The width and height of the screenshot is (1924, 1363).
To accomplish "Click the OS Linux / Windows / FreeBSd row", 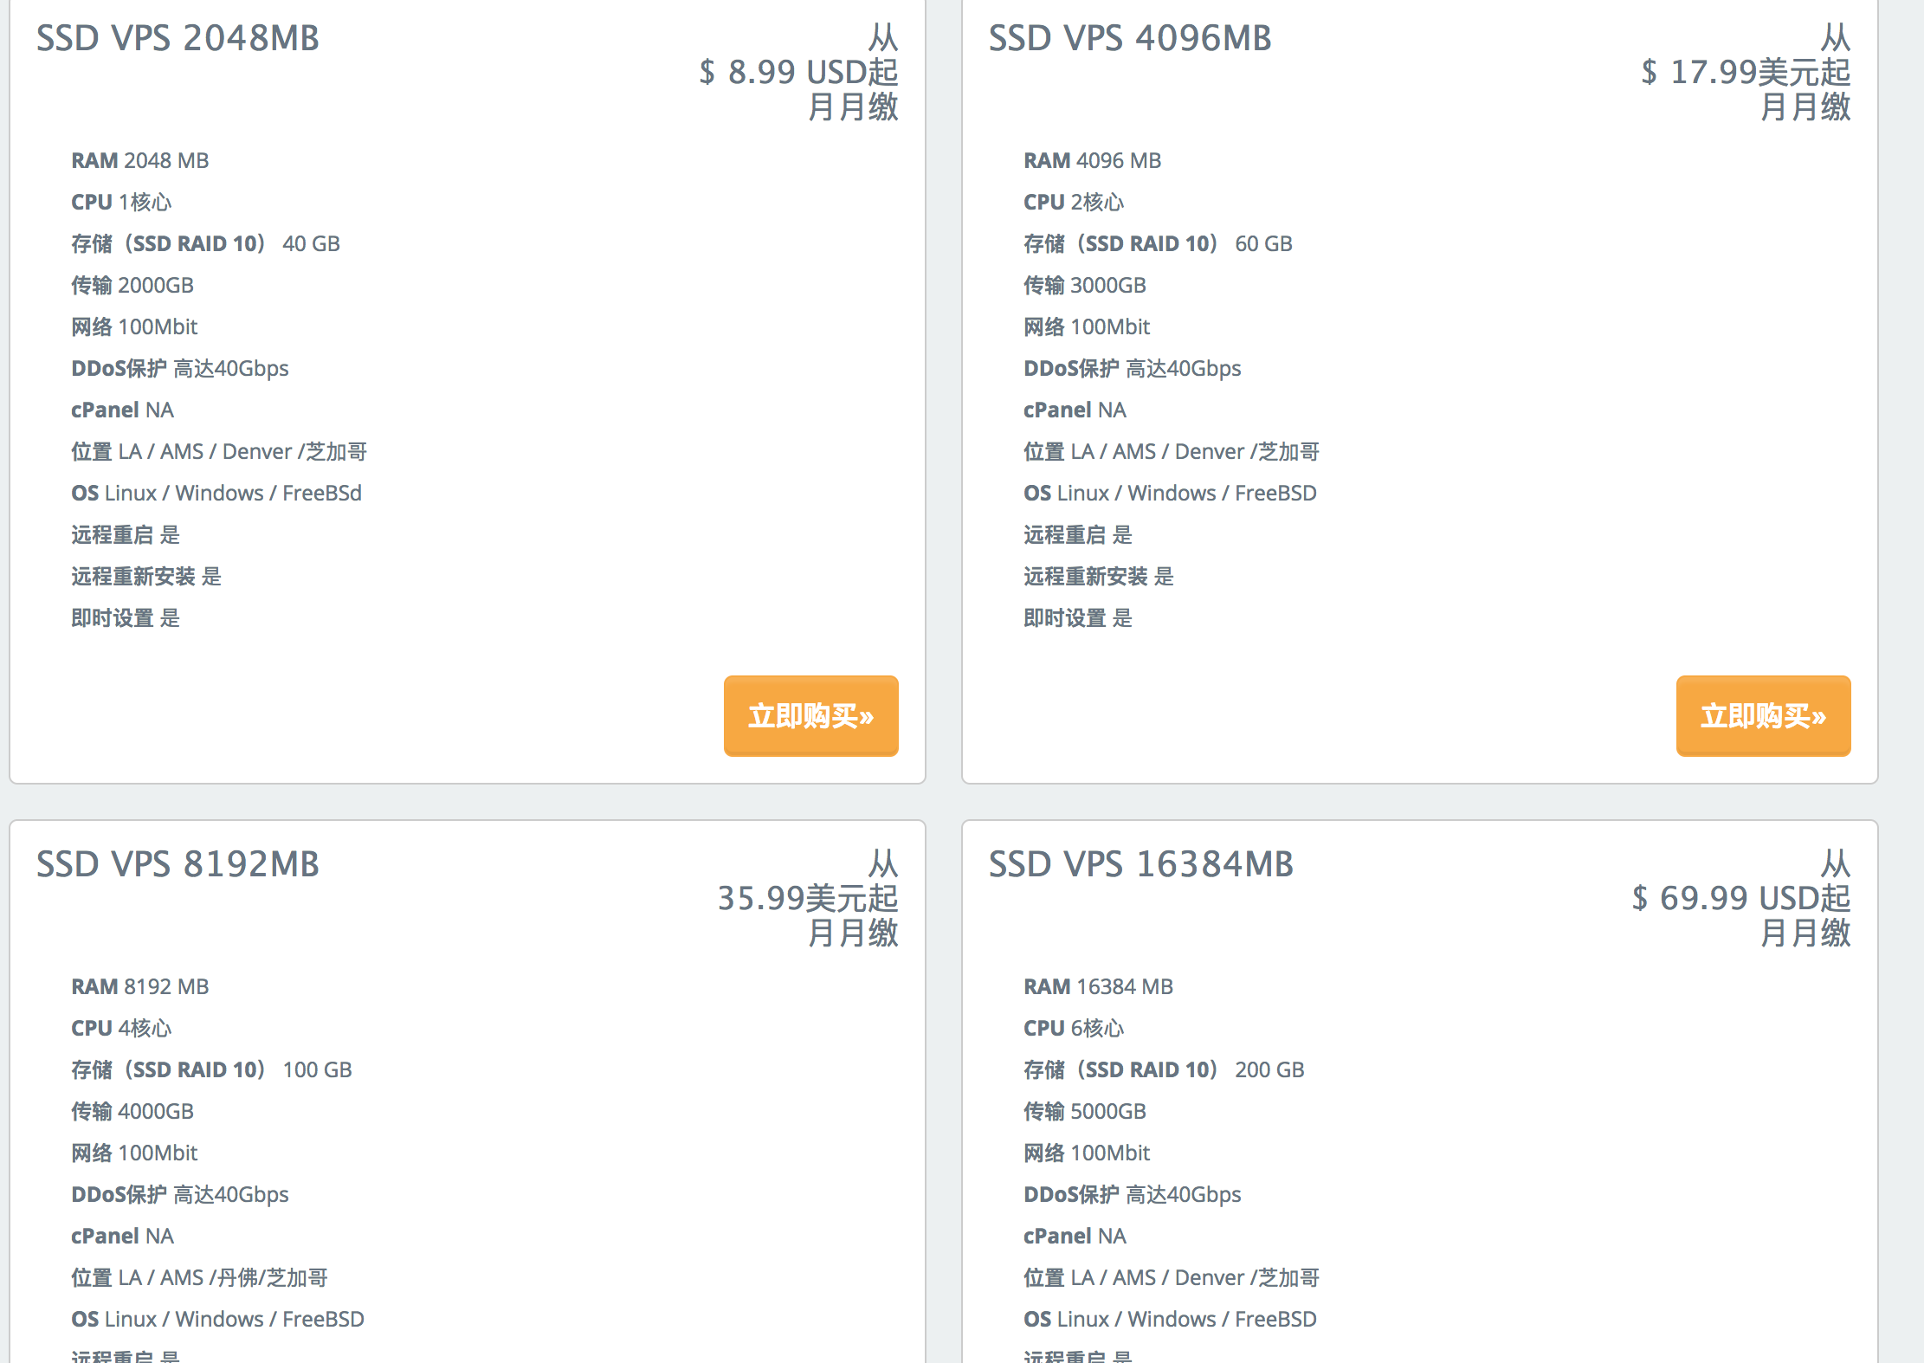I will tap(216, 493).
